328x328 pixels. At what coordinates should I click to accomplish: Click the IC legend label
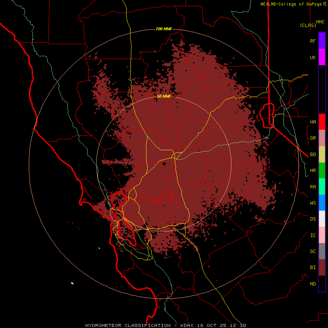point(313,235)
